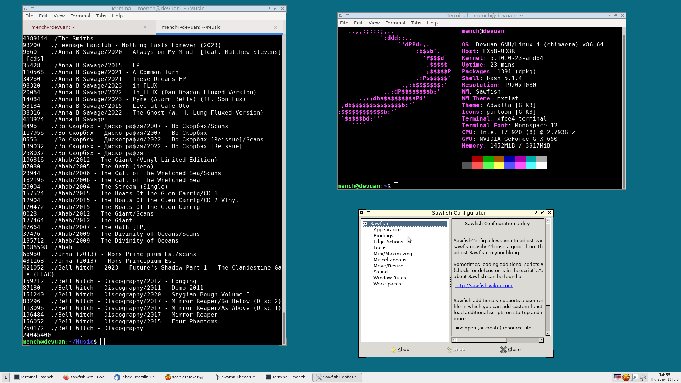
Task: Click the configurator vertical scrollbar down arrow
Action: 548,333
